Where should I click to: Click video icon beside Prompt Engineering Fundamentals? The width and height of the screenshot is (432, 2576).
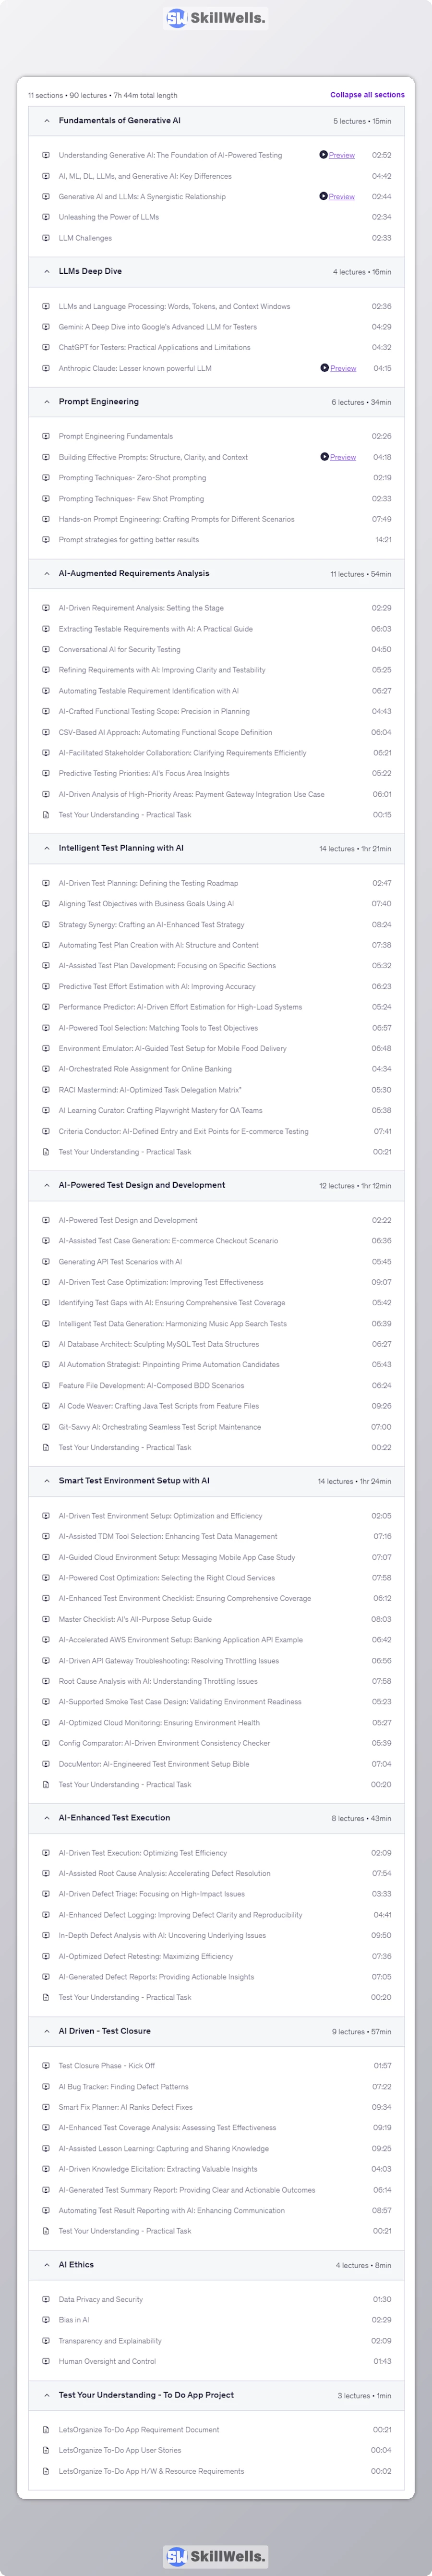[46, 436]
